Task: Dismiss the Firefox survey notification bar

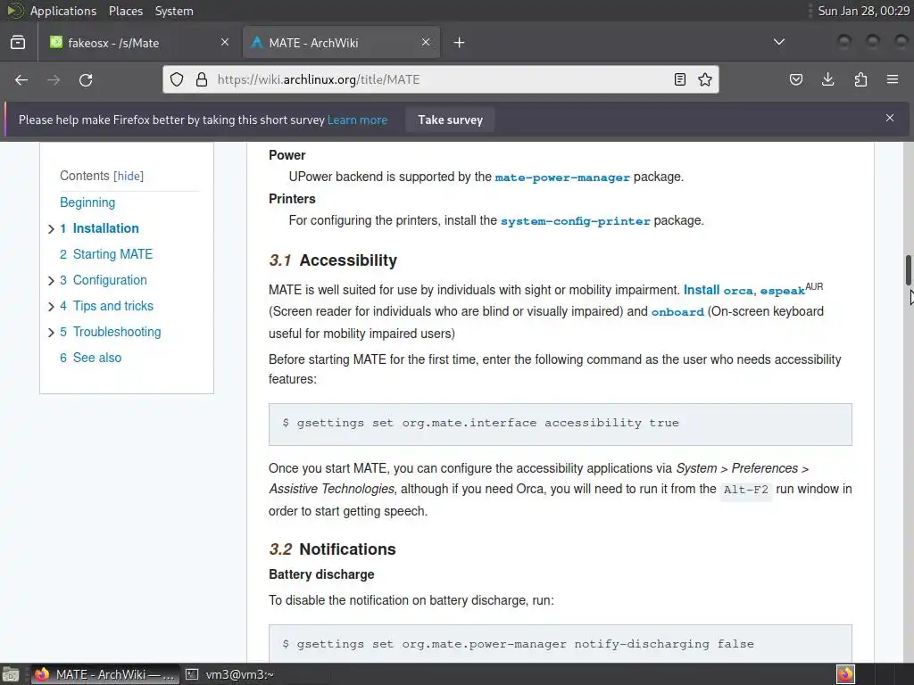Action: 890,119
